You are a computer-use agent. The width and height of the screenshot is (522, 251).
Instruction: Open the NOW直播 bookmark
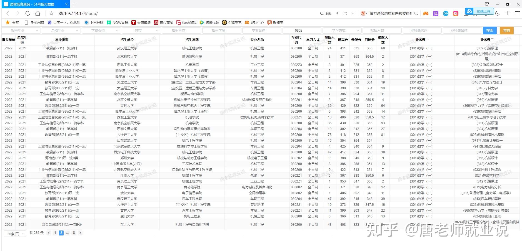point(118,22)
